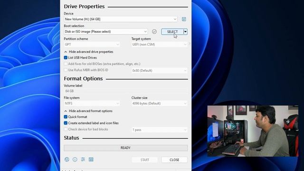Open the Device dropdown list
This screenshot has width=304, height=171.
pos(121,19)
